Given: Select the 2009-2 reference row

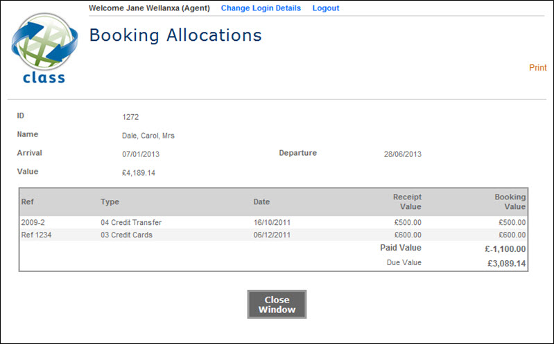Looking at the screenshot, I should 33,223.
